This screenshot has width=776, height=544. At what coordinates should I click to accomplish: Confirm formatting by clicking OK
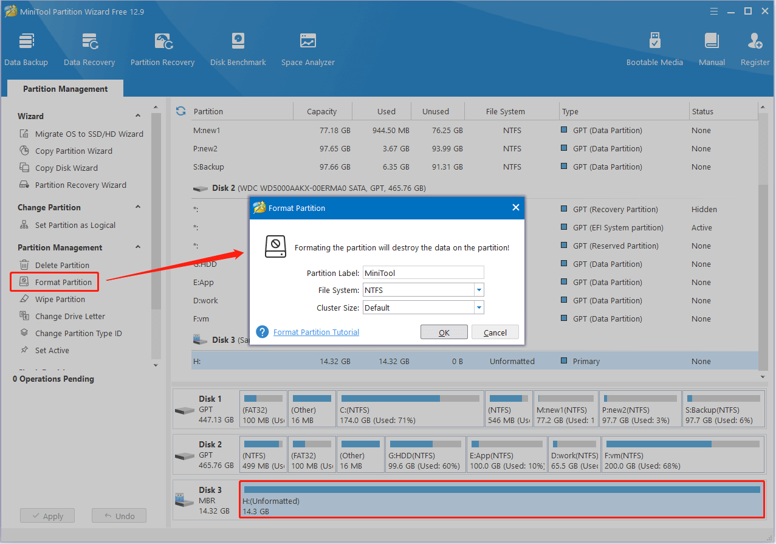click(444, 332)
